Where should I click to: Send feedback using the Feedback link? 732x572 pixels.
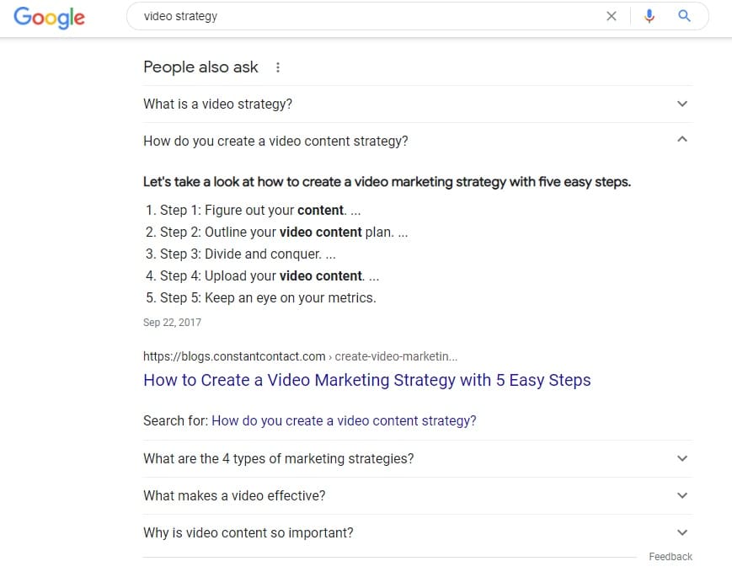671,556
